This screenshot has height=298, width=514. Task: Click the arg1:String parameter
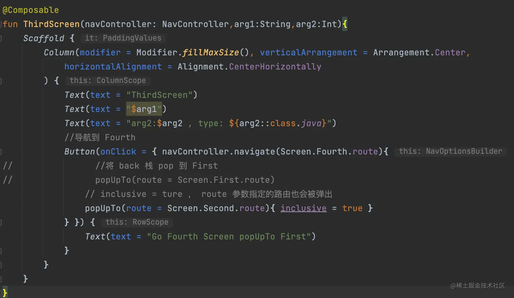point(262,24)
